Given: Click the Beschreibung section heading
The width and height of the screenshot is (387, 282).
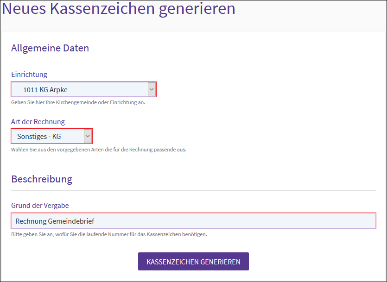Looking at the screenshot, I should [x=42, y=179].
